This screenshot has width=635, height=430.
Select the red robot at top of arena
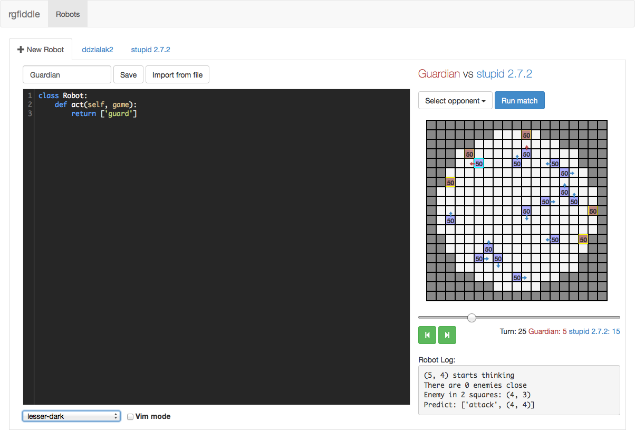pos(526,135)
